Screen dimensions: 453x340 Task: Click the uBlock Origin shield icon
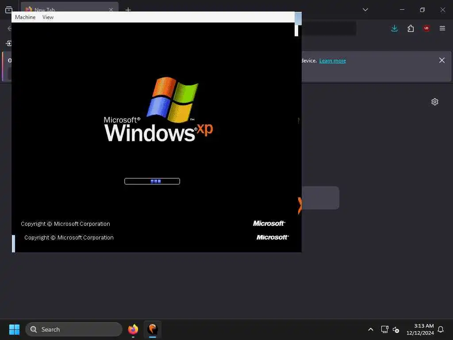coord(426,28)
